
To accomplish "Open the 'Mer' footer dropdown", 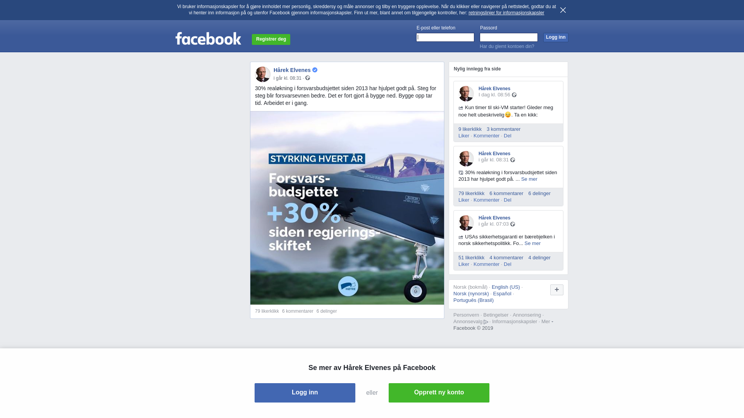I will 547,322.
